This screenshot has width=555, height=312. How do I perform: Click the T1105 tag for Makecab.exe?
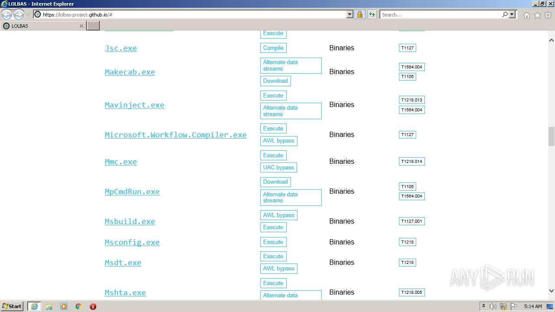pyautogui.click(x=408, y=76)
